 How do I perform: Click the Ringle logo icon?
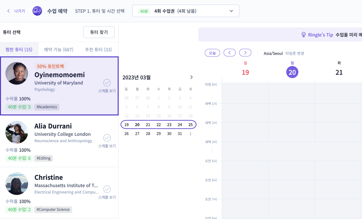click(37, 11)
